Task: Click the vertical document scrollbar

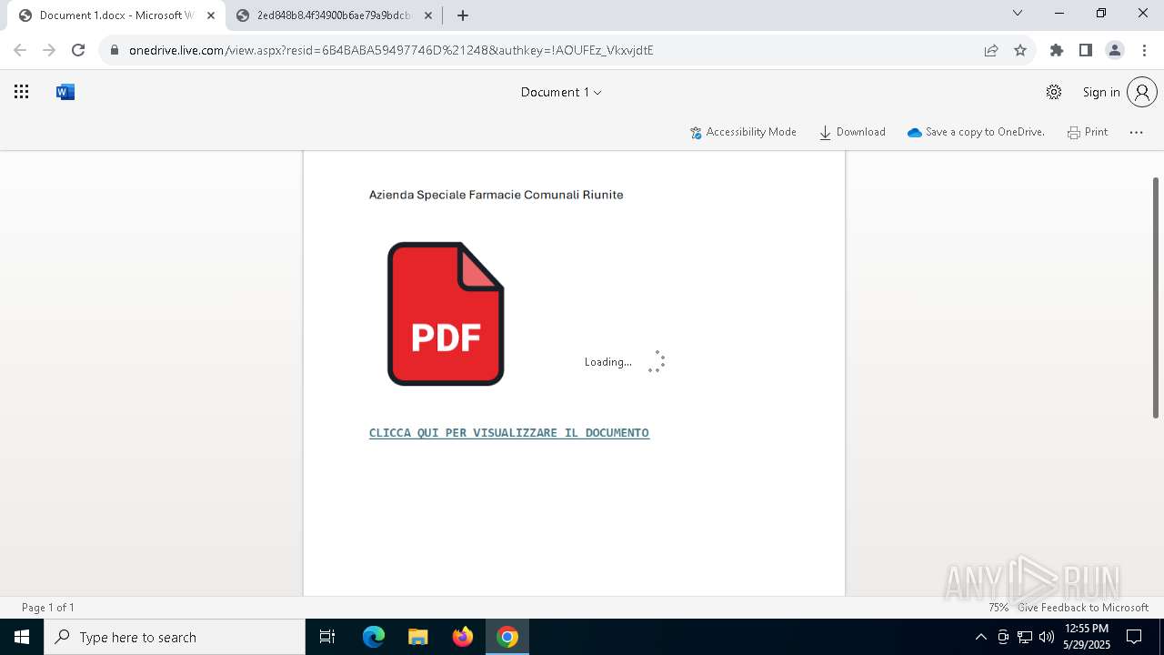Action: 1156,297
